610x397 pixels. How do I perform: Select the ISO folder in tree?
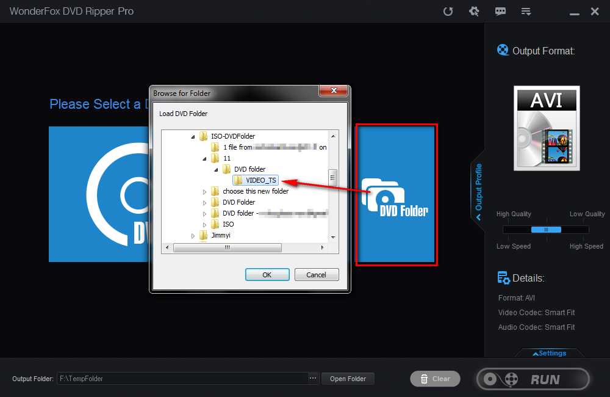coord(228,225)
